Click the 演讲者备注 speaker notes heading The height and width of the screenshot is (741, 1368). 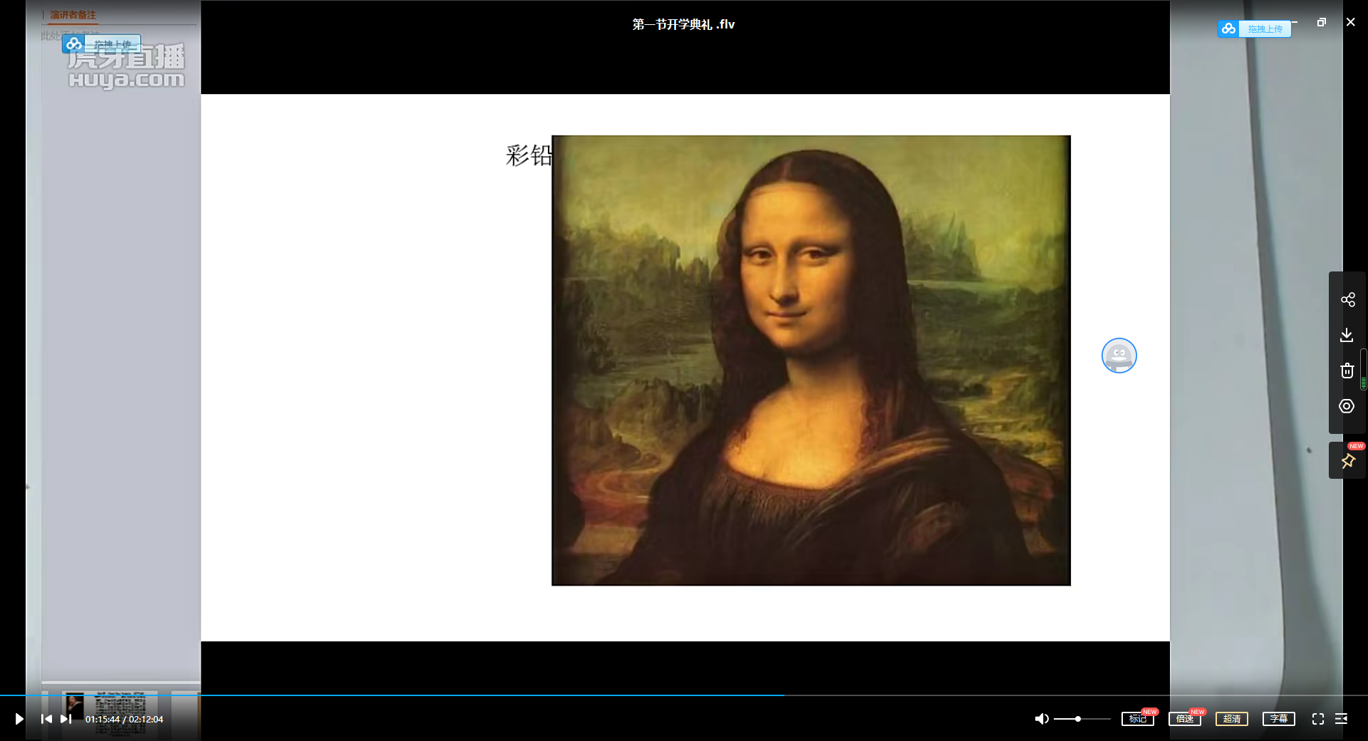(73, 14)
